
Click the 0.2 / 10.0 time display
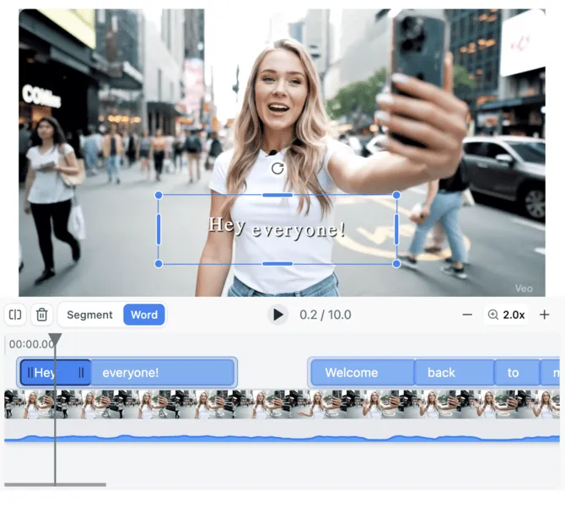(326, 315)
